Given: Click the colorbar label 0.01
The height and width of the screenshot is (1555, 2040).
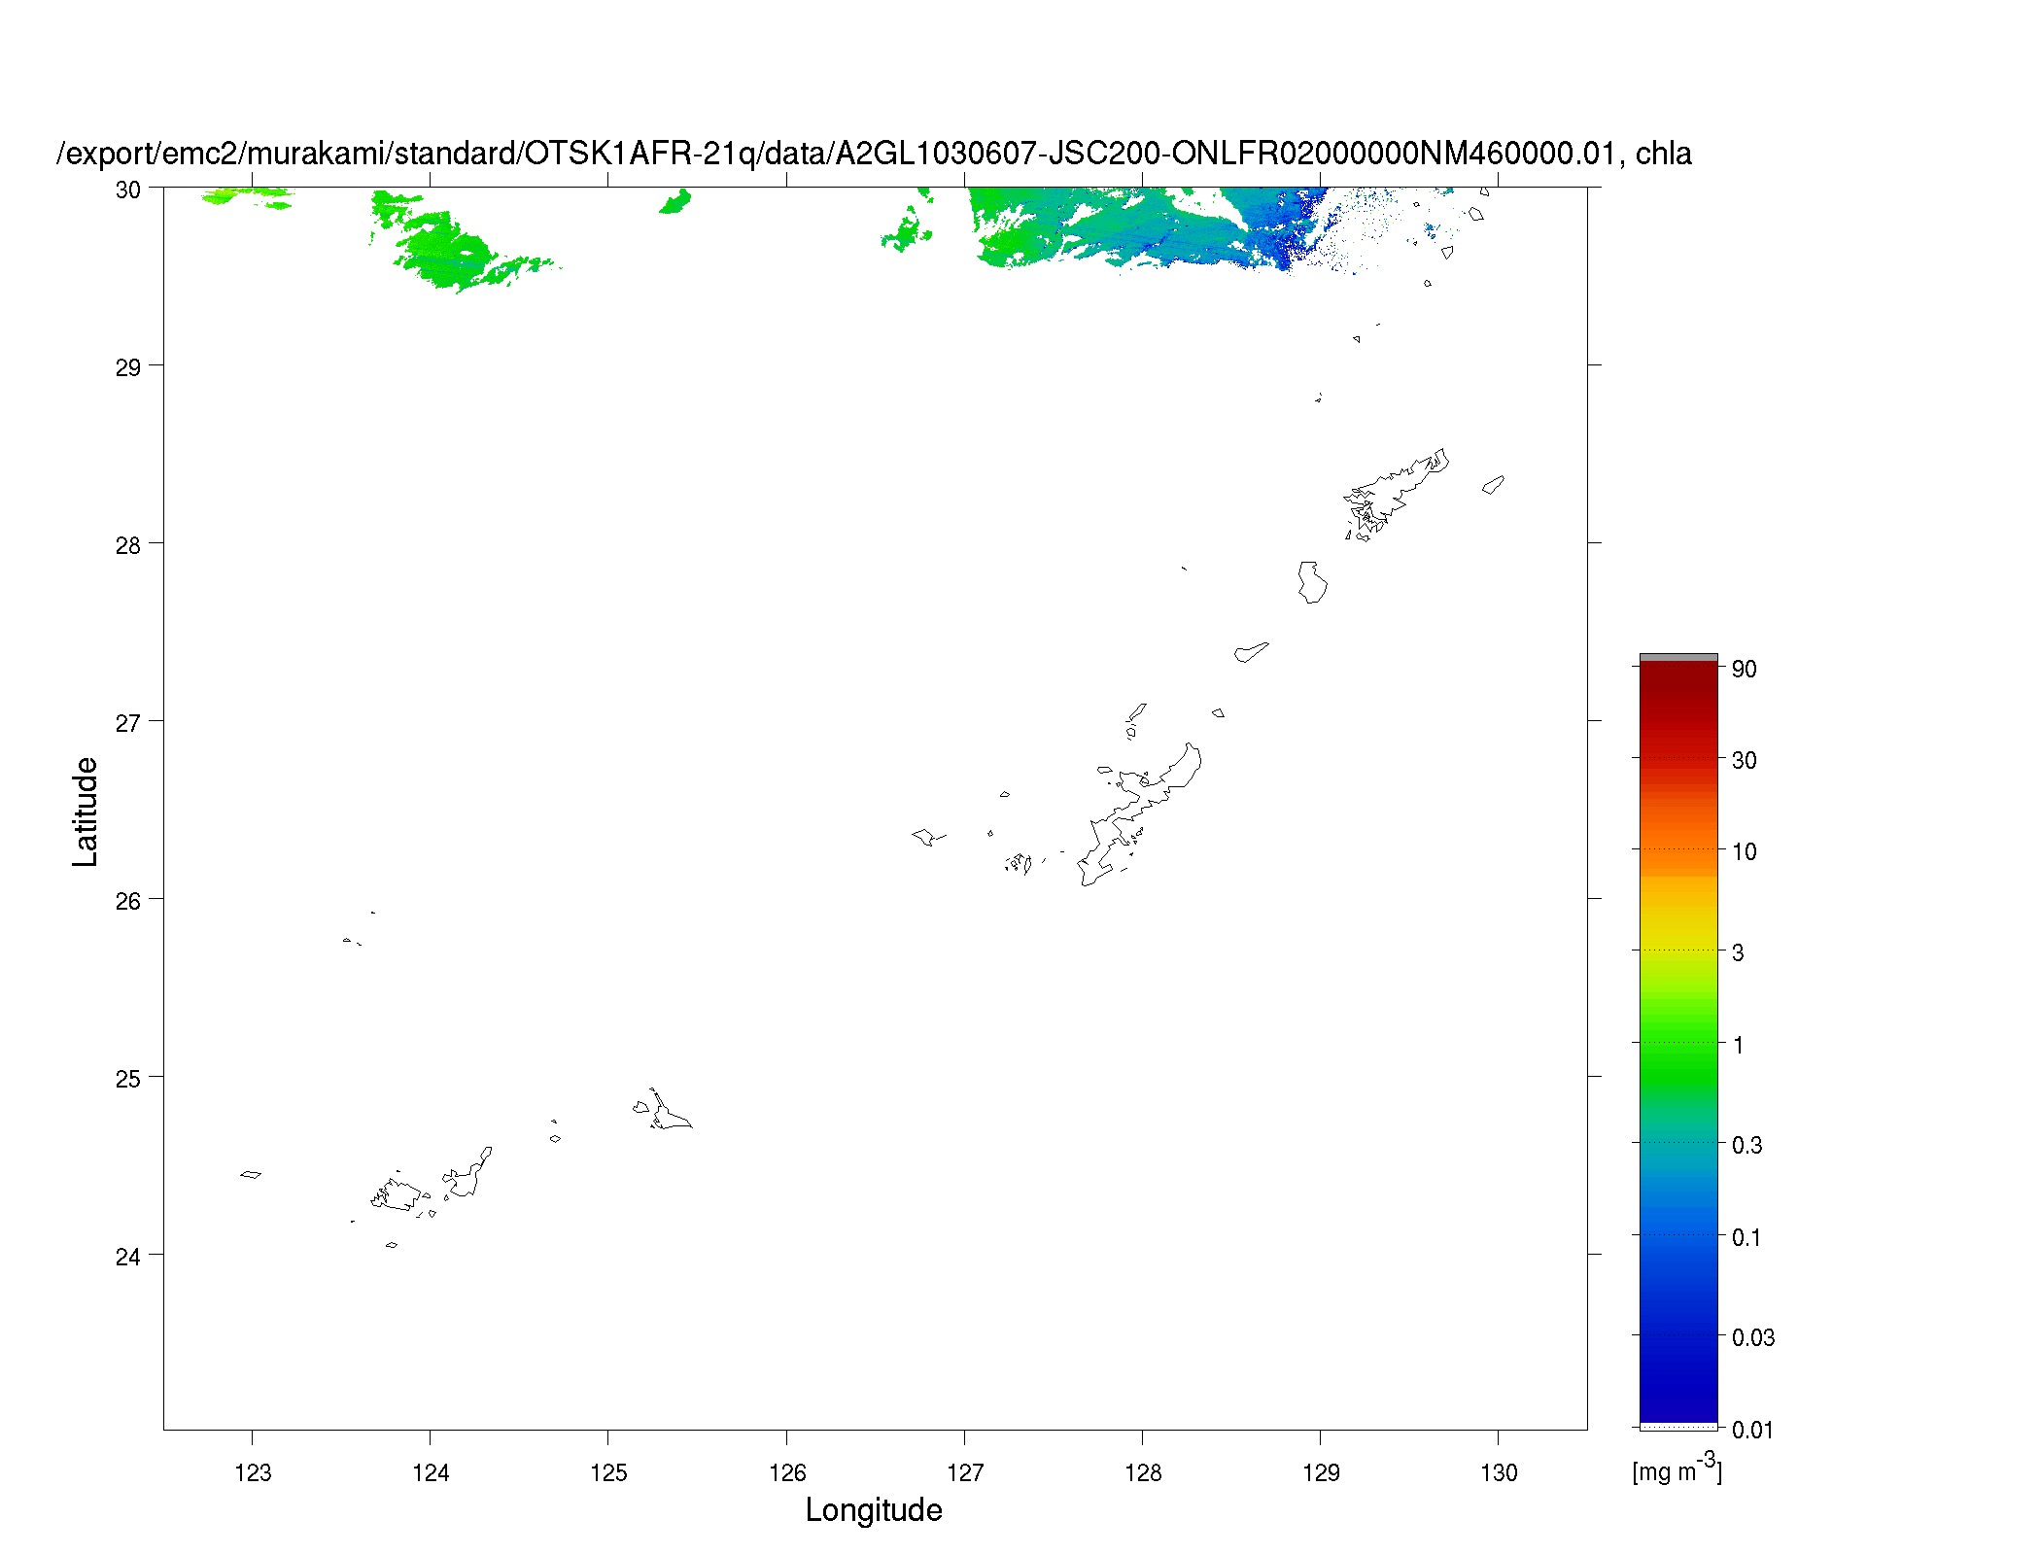Looking at the screenshot, I should pos(1752,1430).
